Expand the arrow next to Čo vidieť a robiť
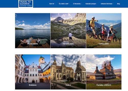The height and width of the screenshot is (91, 128). [x=69, y=4]
